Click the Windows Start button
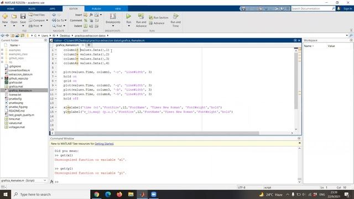Screen dimensions: 354x199 point(6,194)
